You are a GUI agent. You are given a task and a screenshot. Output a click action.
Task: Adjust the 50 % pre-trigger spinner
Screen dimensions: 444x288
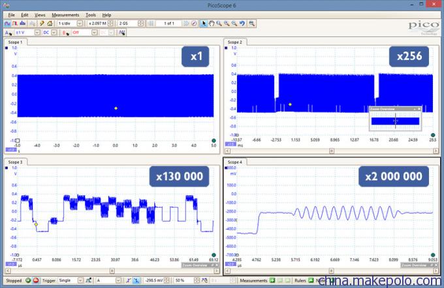tap(197, 280)
